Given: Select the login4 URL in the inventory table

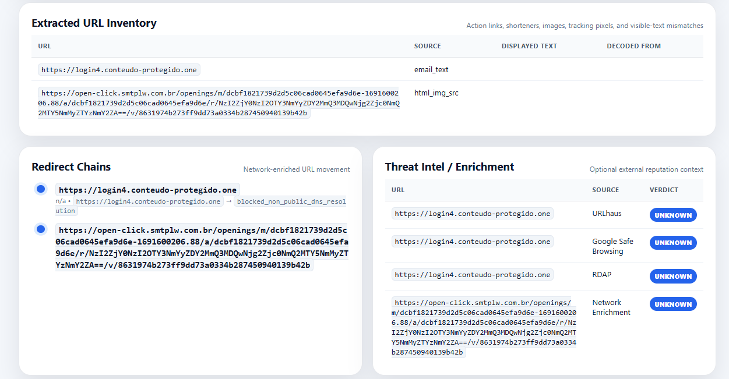Looking at the screenshot, I should coord(119,70).
